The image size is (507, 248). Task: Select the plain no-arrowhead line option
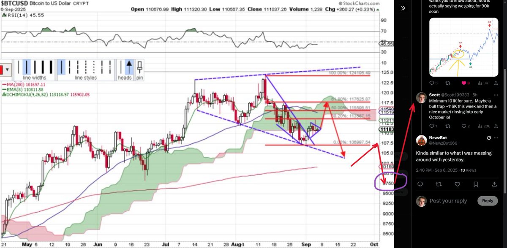121,67
